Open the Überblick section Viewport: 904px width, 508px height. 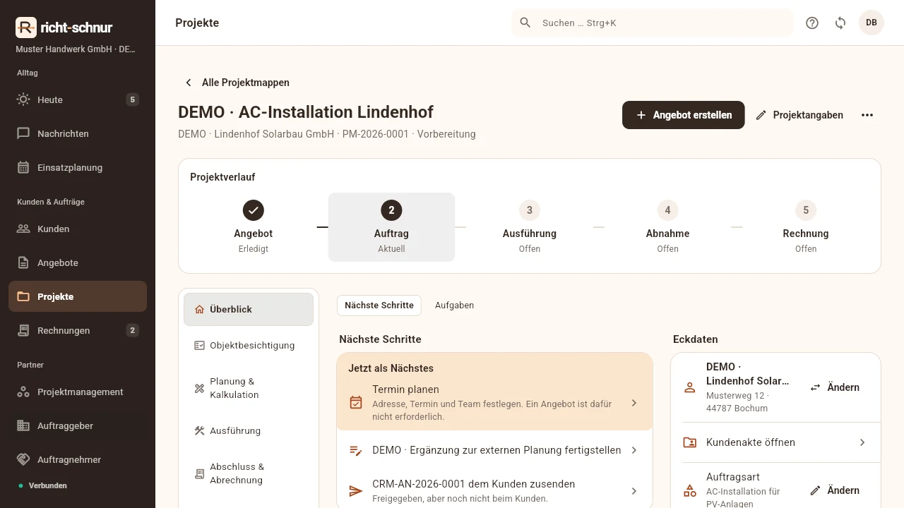[x=249, y=309]
